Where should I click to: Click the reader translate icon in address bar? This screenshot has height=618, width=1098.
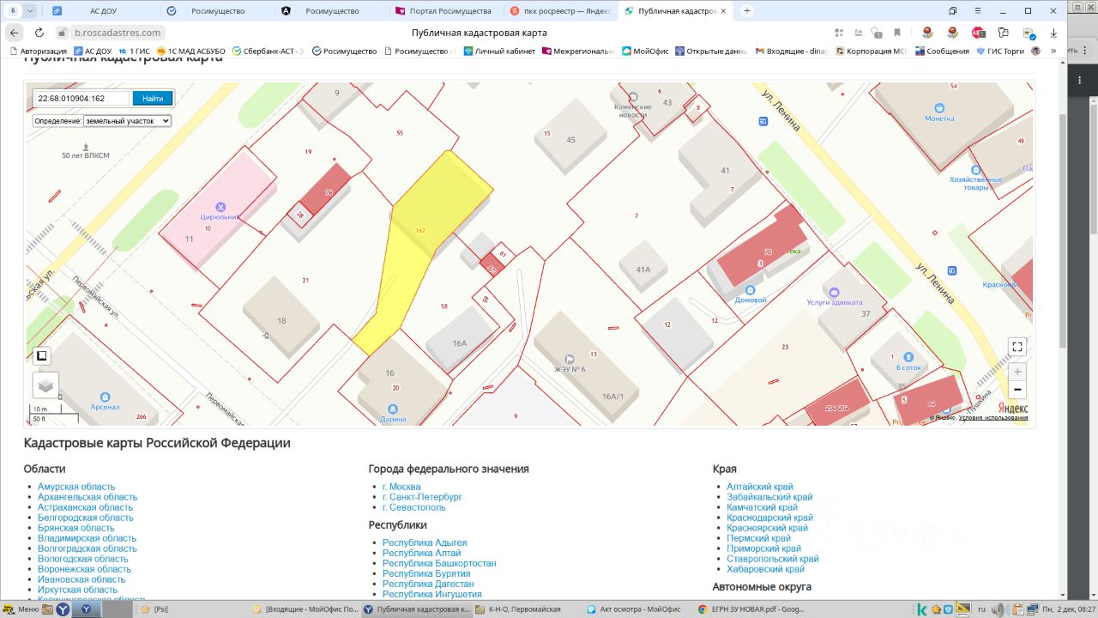click(x=858, y=33)
